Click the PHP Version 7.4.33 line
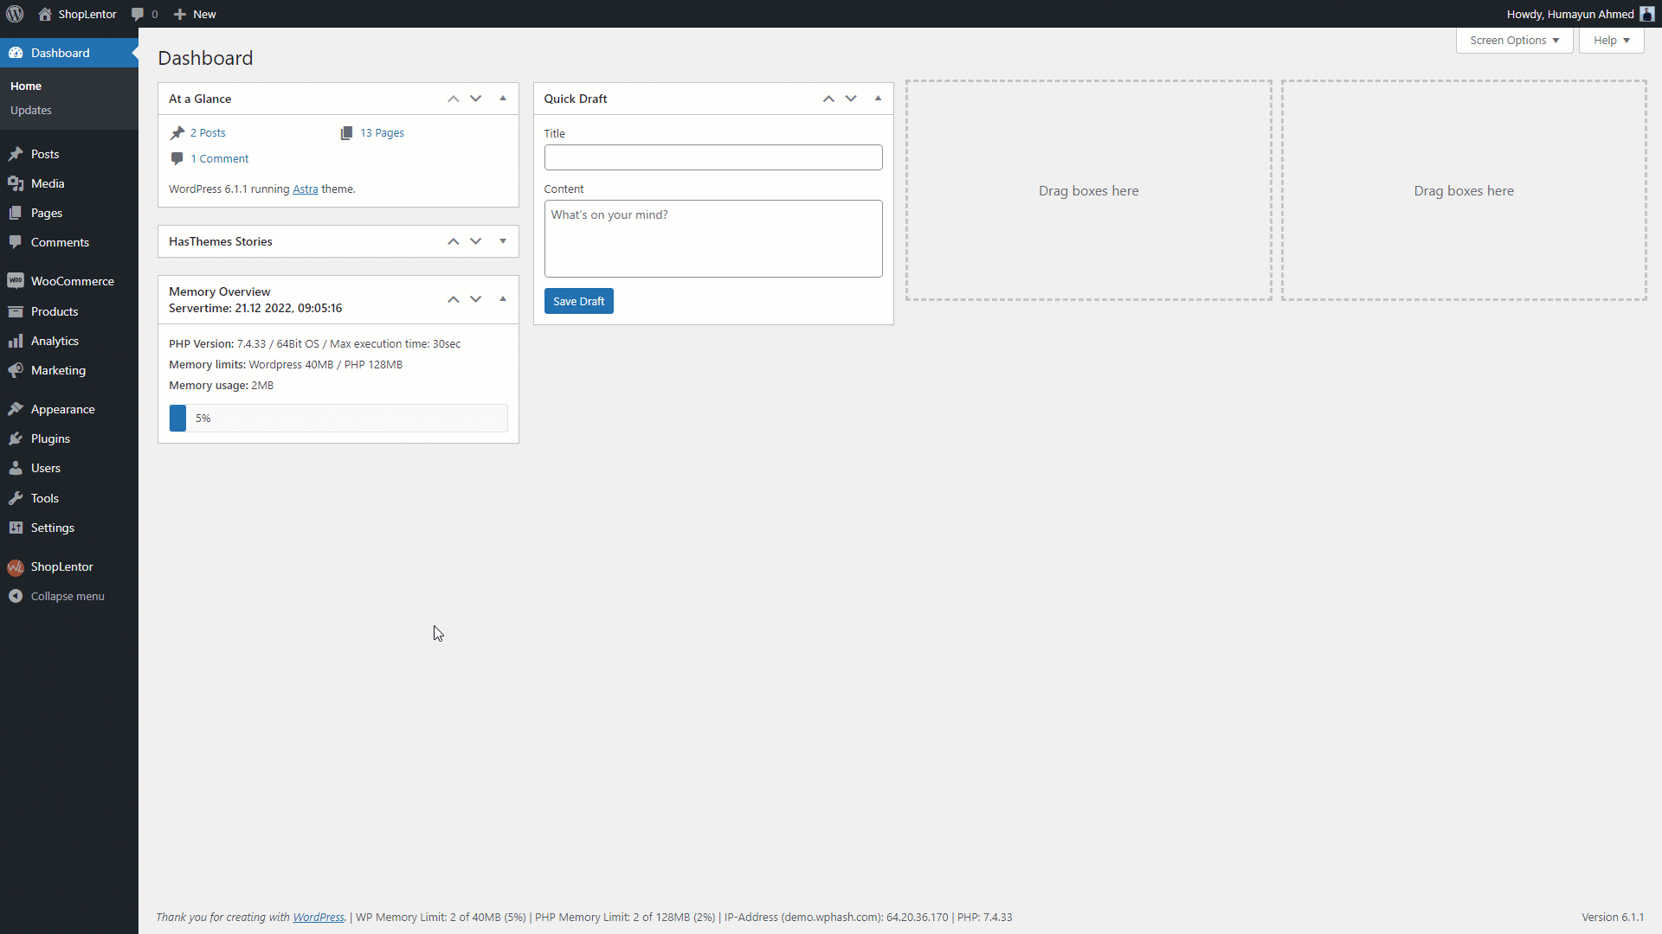This screenshot has height=934, width=1662. pyautogui.click(x=315, y=343)
